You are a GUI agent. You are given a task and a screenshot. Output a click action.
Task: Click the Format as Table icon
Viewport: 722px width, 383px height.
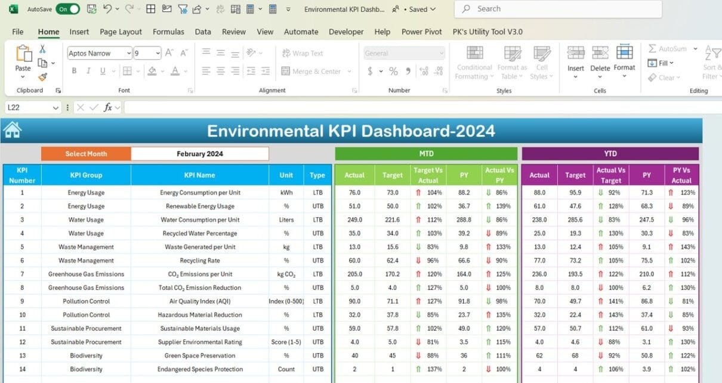[x=511, y=60]
